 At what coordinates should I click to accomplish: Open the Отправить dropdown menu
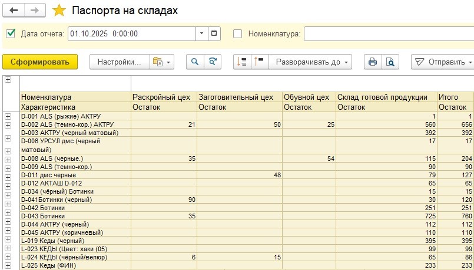pyautogui.click(x=442, y=62)
